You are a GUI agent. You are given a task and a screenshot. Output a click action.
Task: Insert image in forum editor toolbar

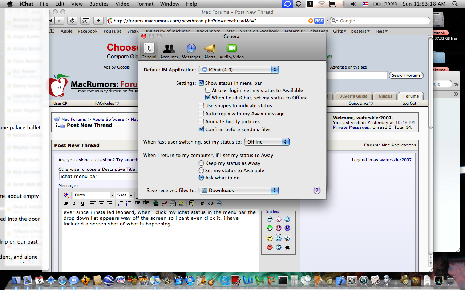[181, 203]
